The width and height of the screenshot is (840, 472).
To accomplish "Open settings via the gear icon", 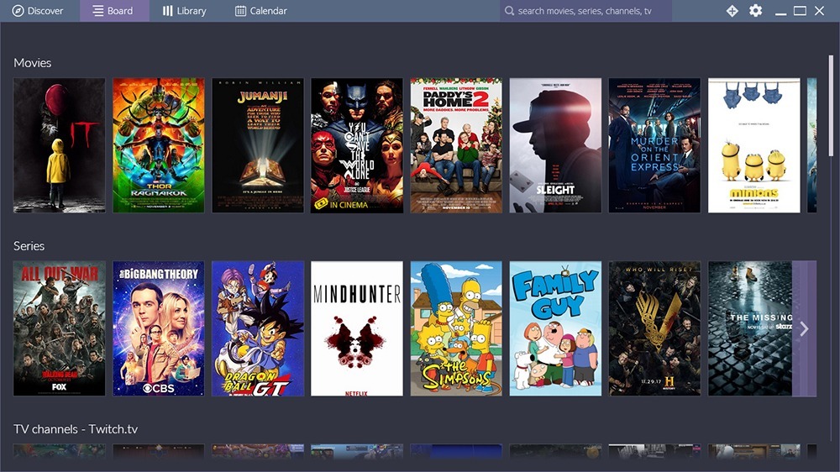I will [x=755, y=11].
